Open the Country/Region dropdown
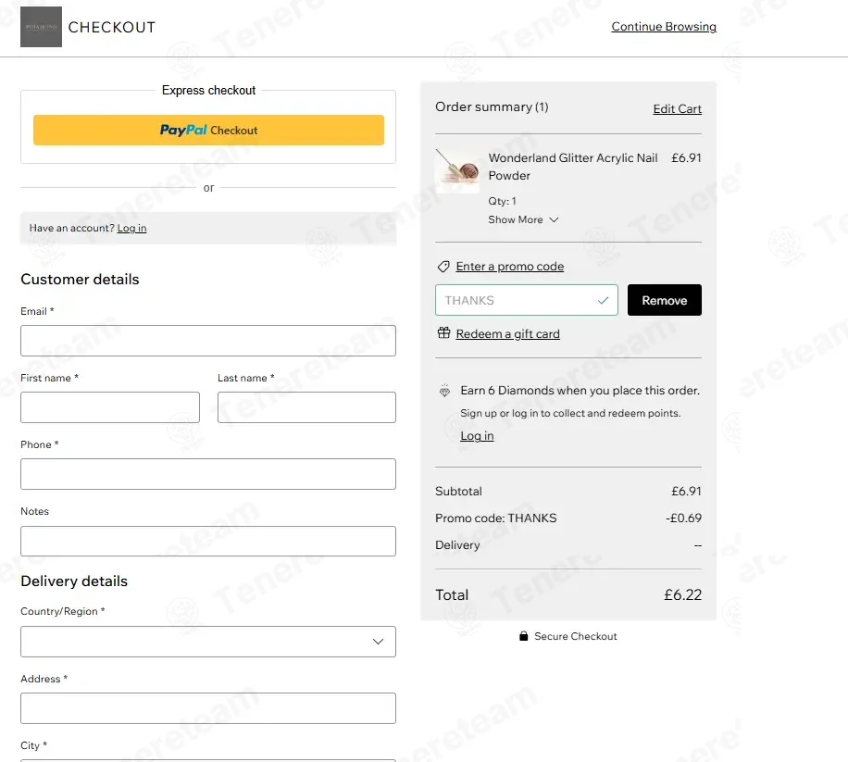Image resolution: width=848 pixels, height=762 pixels. coord(208,642)
